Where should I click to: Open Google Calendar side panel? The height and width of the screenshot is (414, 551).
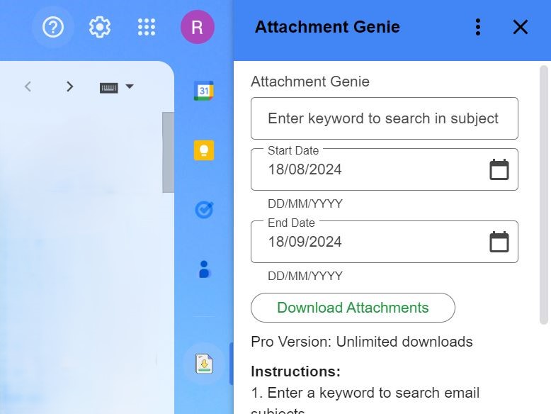[204, 91]
